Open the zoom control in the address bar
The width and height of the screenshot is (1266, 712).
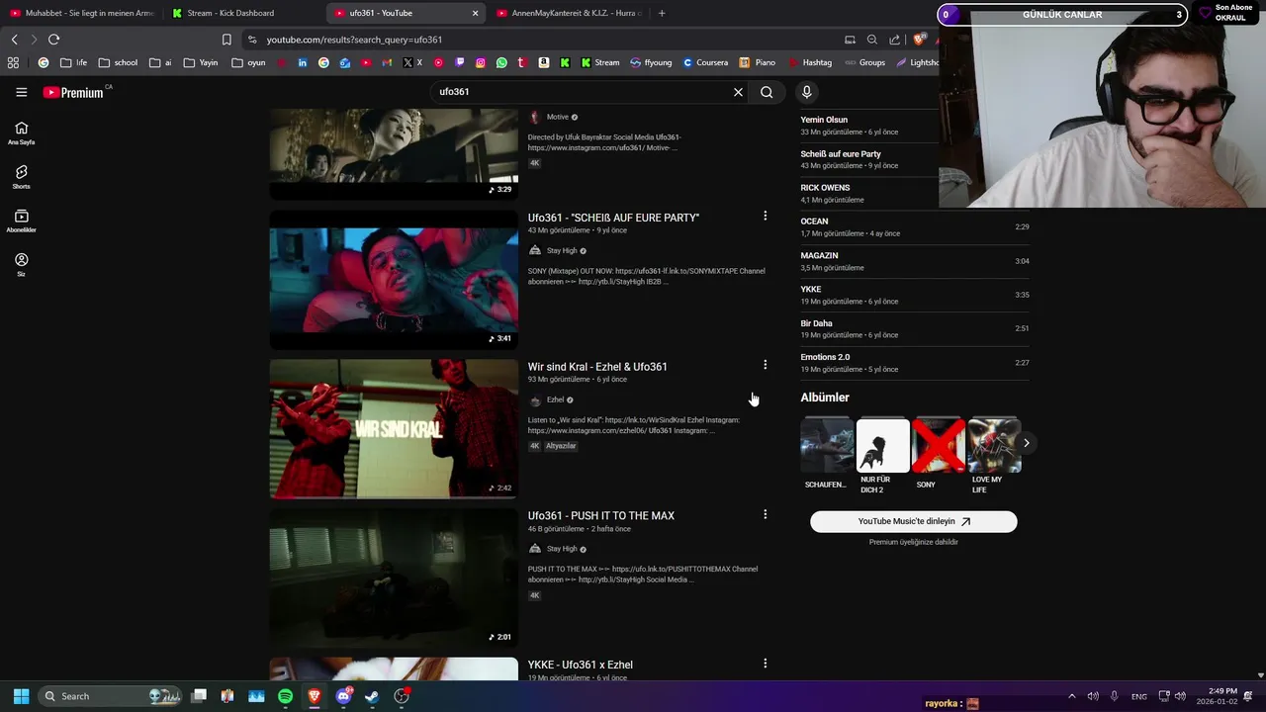871,40
